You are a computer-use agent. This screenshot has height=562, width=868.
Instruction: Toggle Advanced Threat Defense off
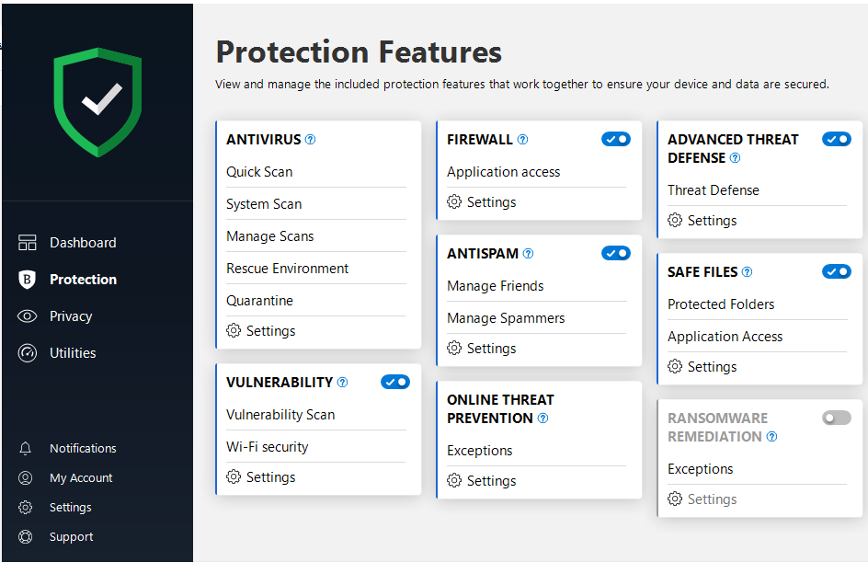click(837, 139)
